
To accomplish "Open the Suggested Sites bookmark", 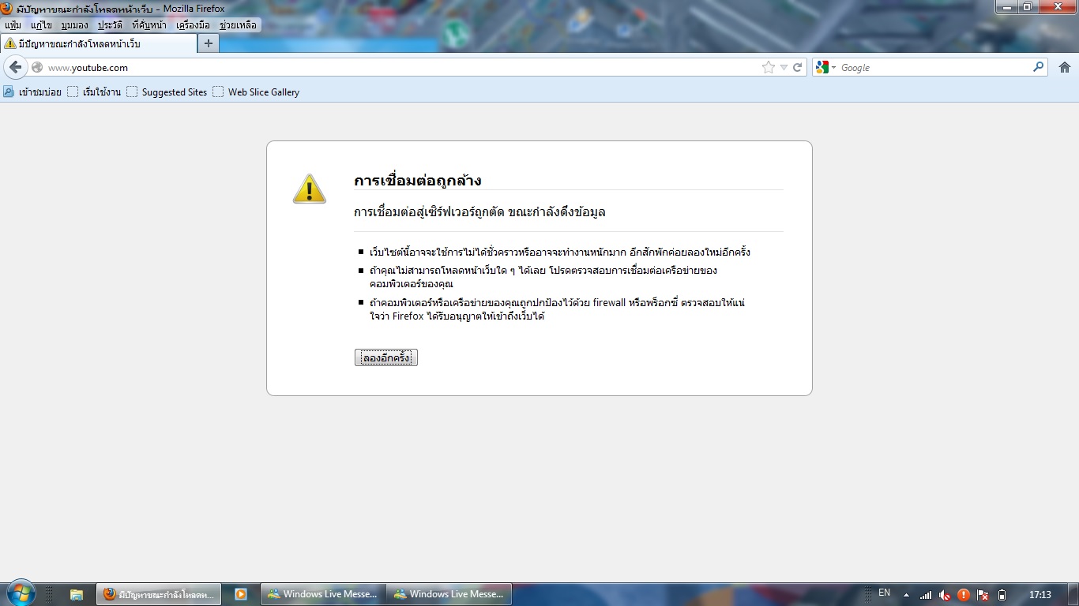I will click(x=167, y=92).
